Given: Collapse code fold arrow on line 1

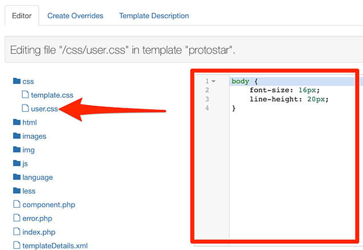Looking at the screenshot, I should point(213,82).
